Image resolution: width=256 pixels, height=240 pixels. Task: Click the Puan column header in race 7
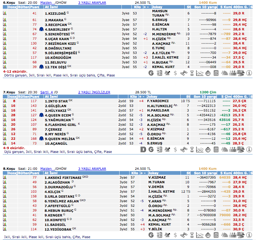click(34, 97)
